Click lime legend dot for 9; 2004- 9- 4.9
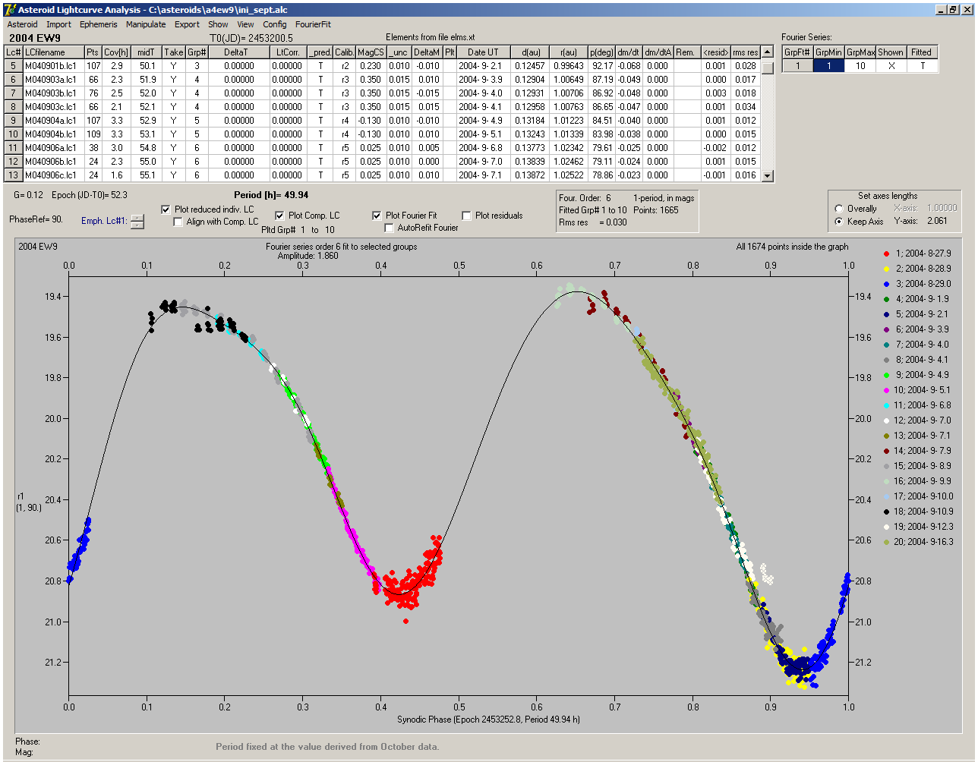Screen dimensions: 978x762 tap(887, 375)
